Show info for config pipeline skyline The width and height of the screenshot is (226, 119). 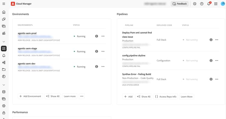211,61
